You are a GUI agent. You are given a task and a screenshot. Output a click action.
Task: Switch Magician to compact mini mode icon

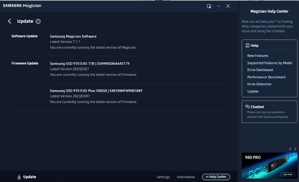(209, 6)
